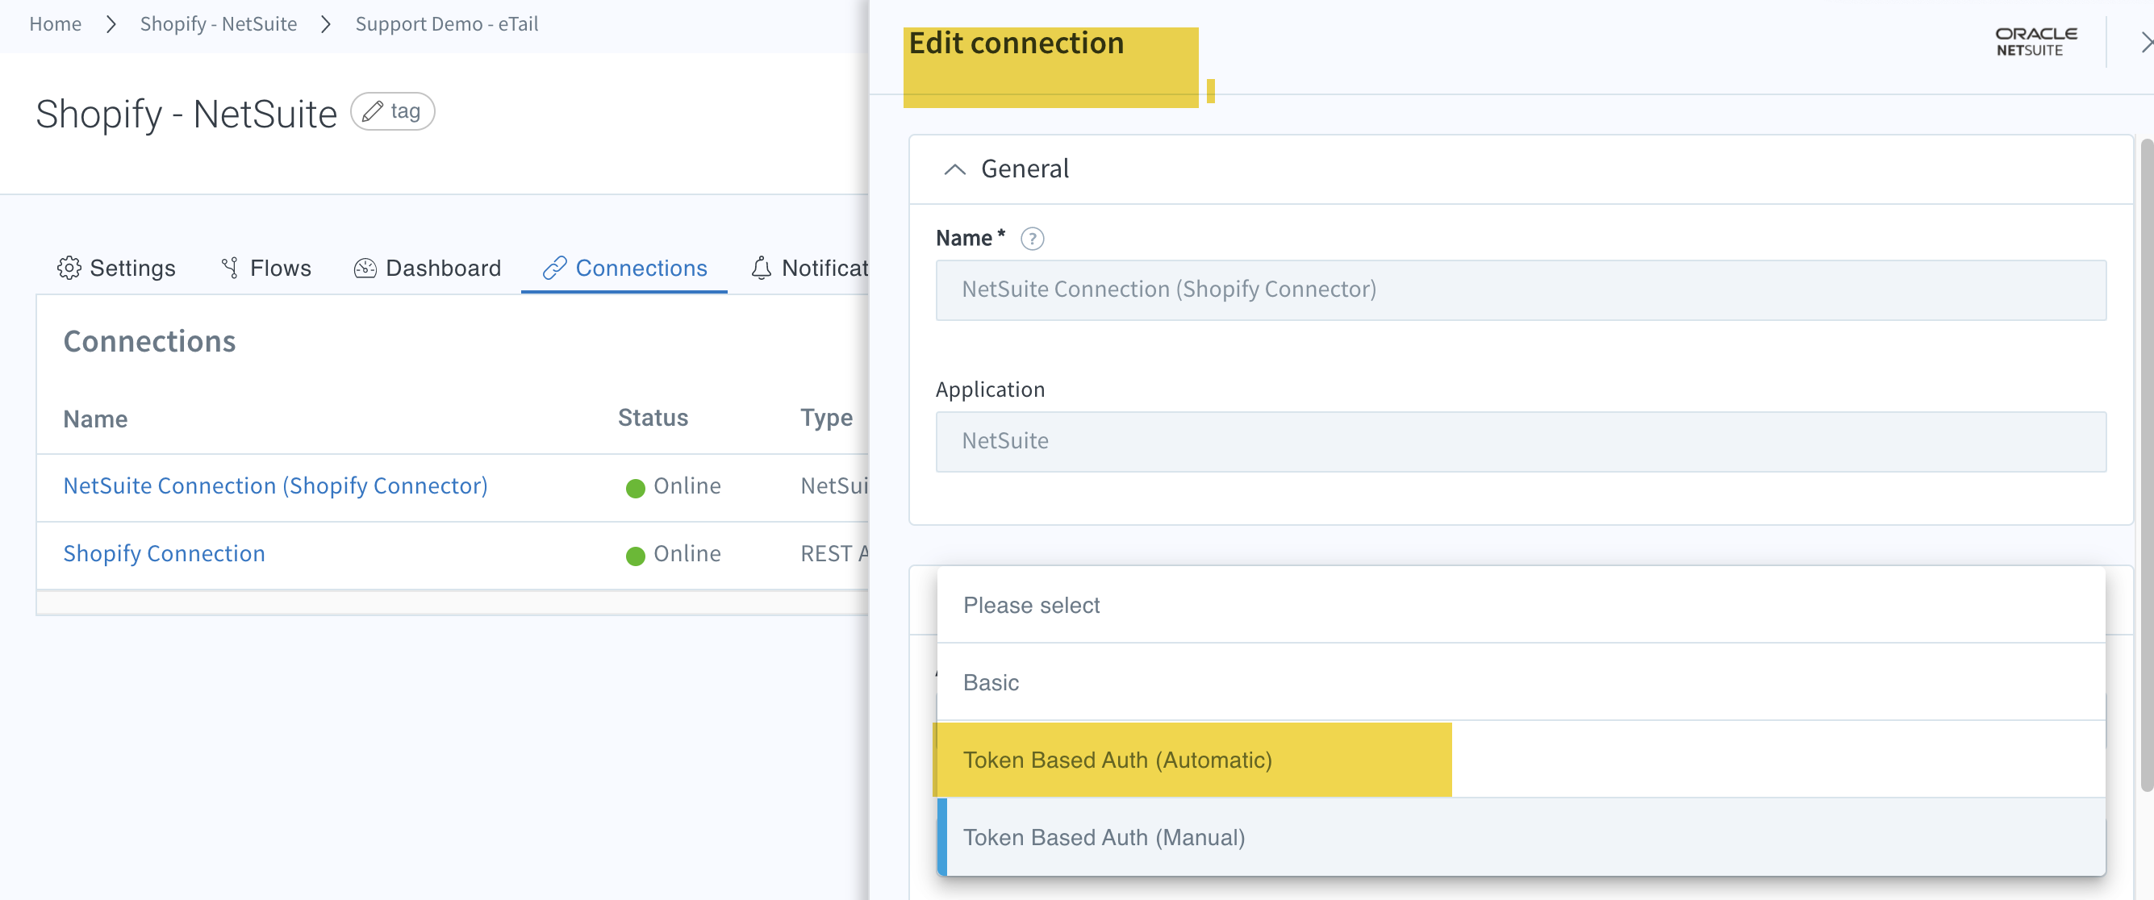Collapse the General section chevron
2154x900 pixels.
(954, 169)
